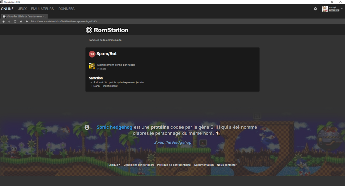
Task: Go to home using the house icon
Action: (21, 21)
